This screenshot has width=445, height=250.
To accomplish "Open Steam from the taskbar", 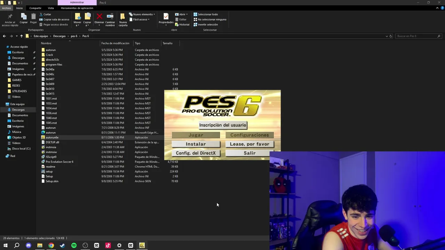I will (x=62, y=245).
